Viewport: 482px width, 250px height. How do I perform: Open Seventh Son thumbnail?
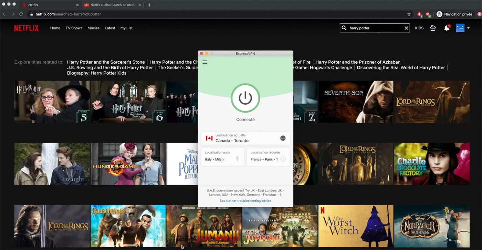[x=356, y=102]
